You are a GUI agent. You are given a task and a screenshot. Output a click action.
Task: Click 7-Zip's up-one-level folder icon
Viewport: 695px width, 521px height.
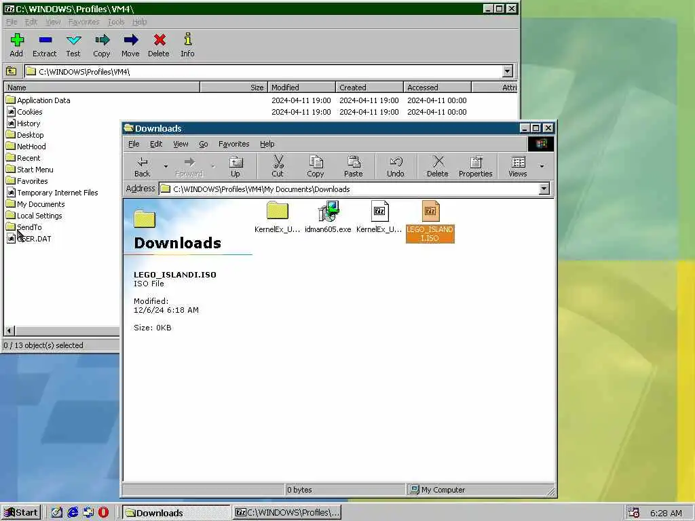tap(12, 71)
